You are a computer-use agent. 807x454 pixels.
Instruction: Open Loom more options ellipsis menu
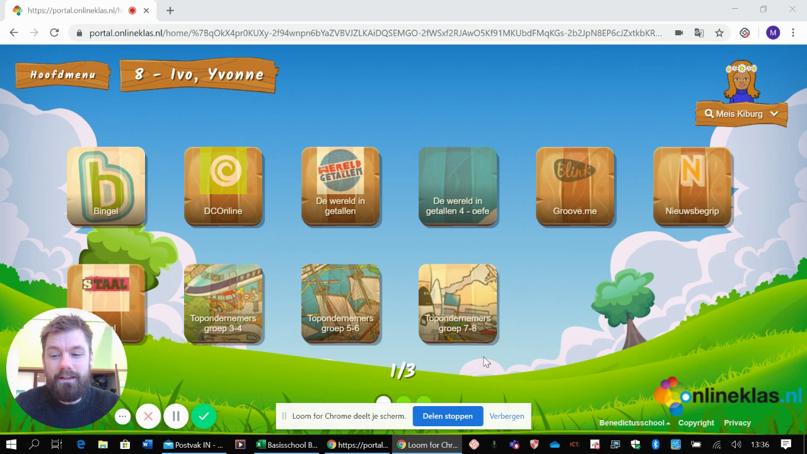tap(123, 416)
